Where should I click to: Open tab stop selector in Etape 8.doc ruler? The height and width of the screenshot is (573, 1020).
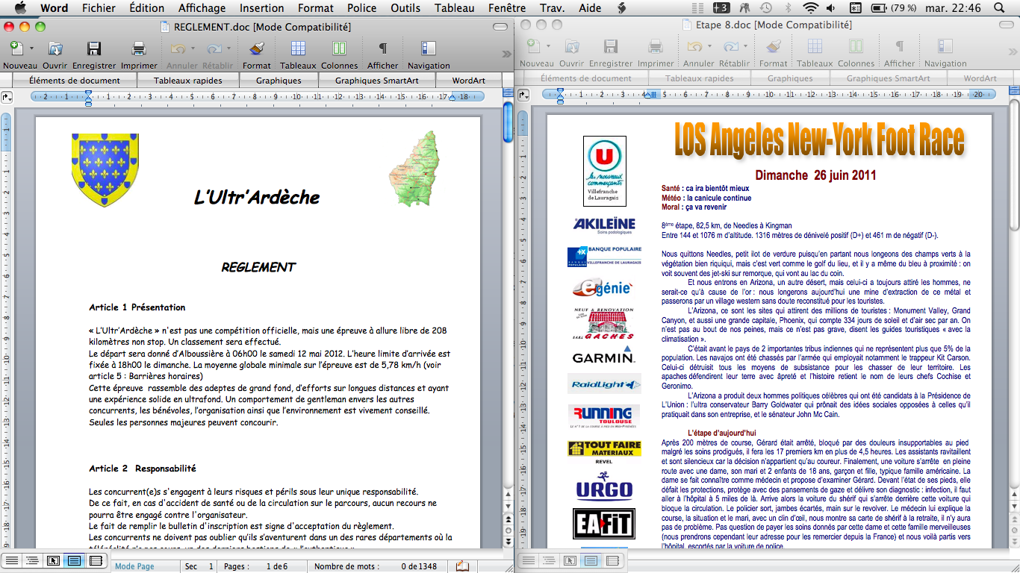point(523,95)
